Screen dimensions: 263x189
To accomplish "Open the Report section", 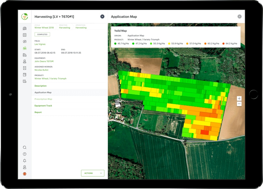I will click(x=38, y=112).
